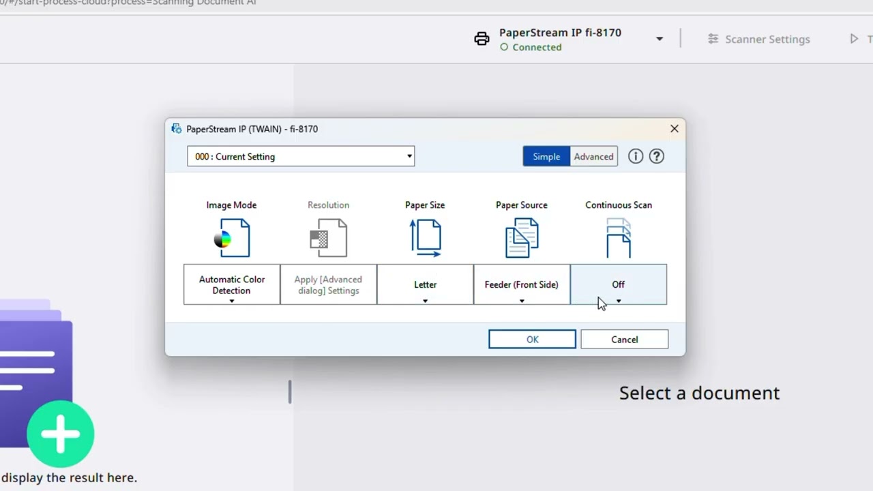Expand the scanner selection dropdown arrow

660,39
